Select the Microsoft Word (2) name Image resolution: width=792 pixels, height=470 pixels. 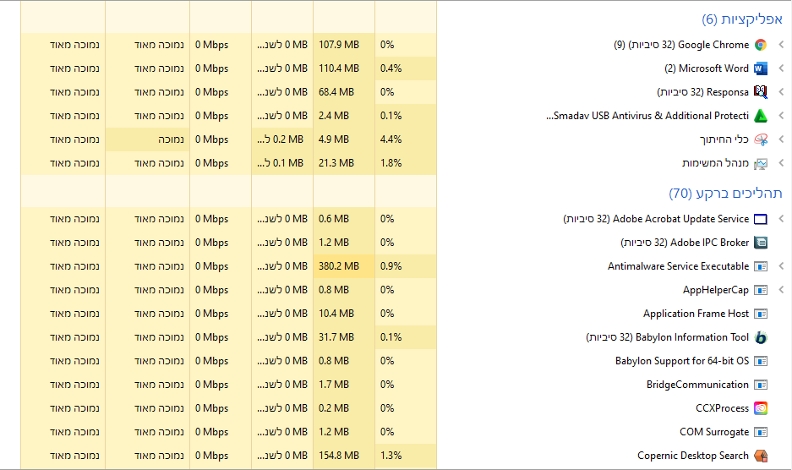coord(707,68)
